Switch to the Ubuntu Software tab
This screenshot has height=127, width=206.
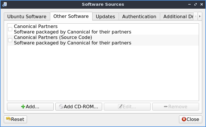coord(27,16)
